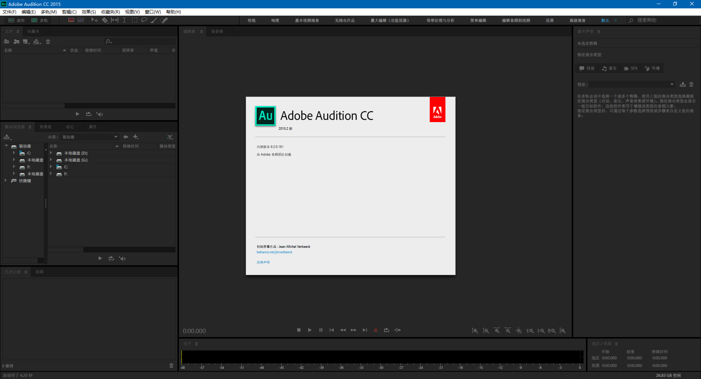This screenshot has height=379, width=701.
Task: Select the SFX mix type button
Action: (x=631, y=68)
